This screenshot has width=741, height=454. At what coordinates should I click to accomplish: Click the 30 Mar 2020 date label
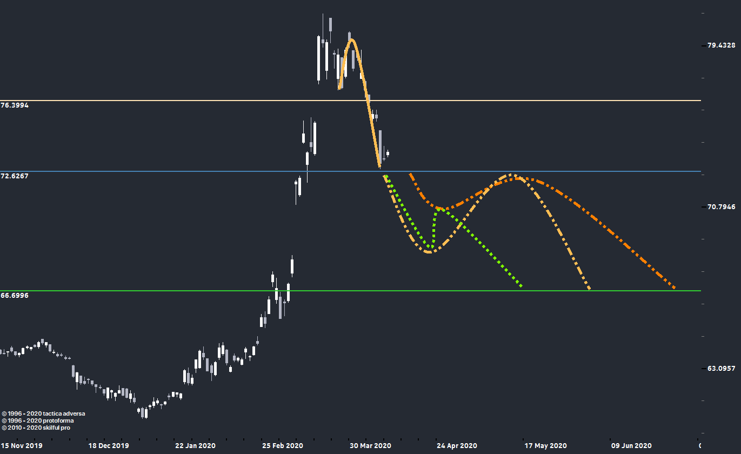[x=370, y=446]
